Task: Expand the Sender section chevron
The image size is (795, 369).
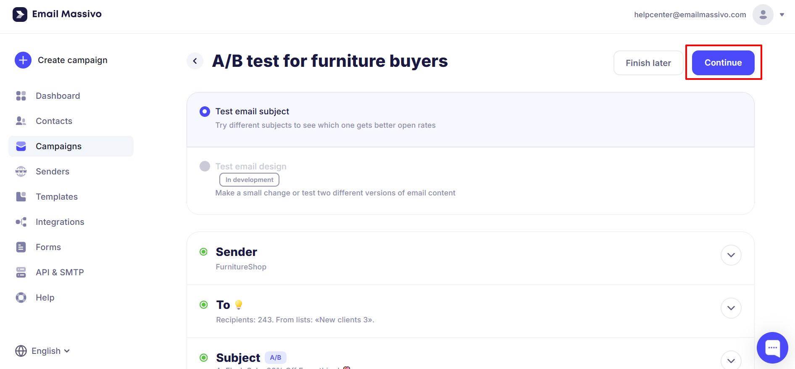Action: [x=731, y=255]
